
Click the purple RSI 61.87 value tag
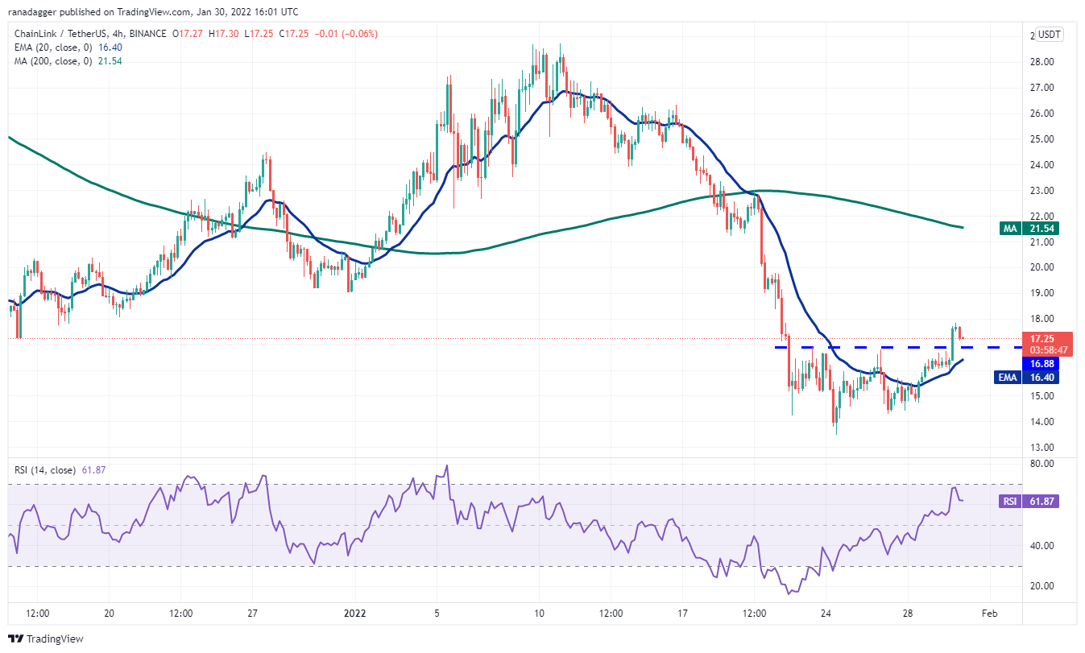click(x=1029, y=501)
